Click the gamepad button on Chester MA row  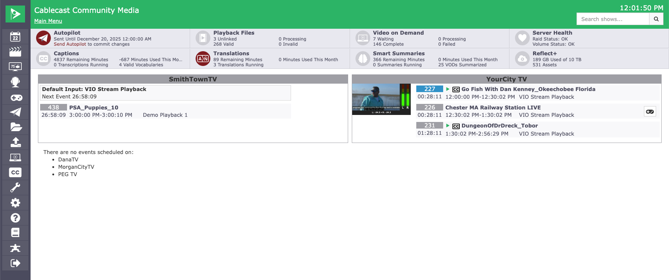point(650,111)
